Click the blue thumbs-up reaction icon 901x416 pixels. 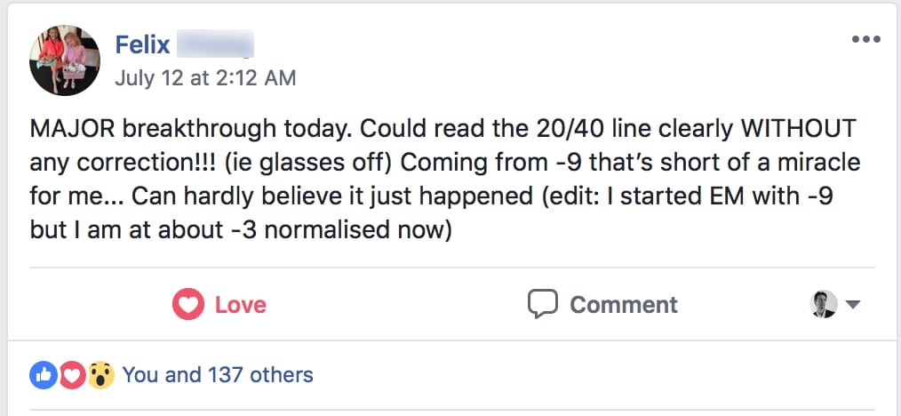(x=43, y=375)
